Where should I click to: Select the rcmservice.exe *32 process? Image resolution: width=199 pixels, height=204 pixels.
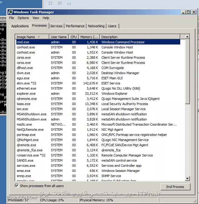98,155
